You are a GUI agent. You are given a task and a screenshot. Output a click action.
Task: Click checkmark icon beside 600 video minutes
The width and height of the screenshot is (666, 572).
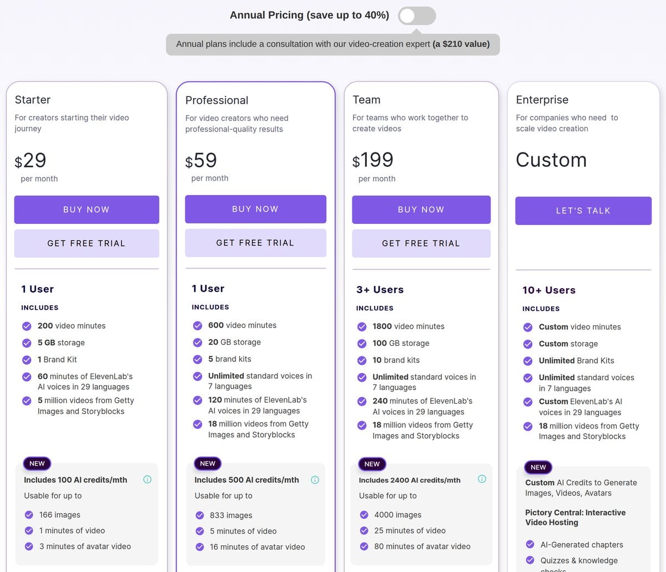(x=198, y=325)
